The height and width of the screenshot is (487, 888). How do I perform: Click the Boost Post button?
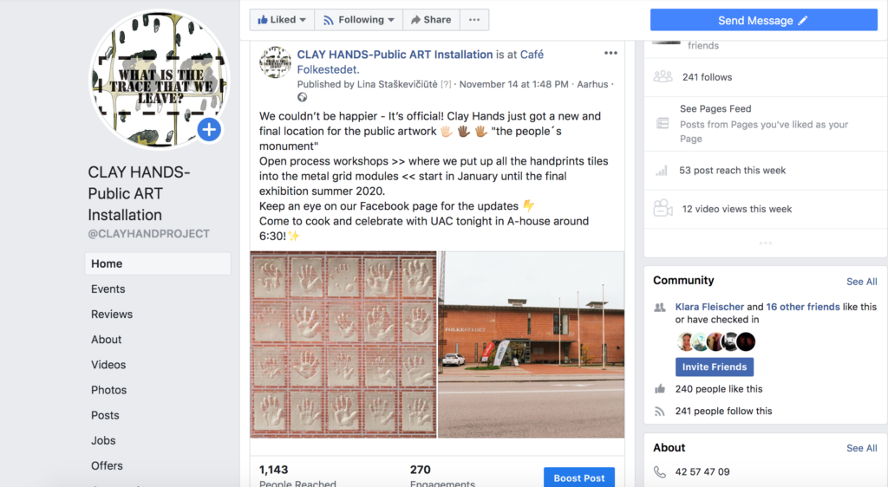click(x=578, y=477)
